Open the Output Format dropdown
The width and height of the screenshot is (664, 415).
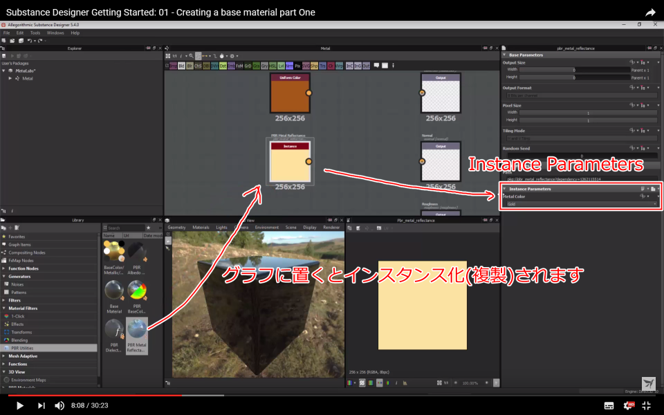click(x=582, y=95)
